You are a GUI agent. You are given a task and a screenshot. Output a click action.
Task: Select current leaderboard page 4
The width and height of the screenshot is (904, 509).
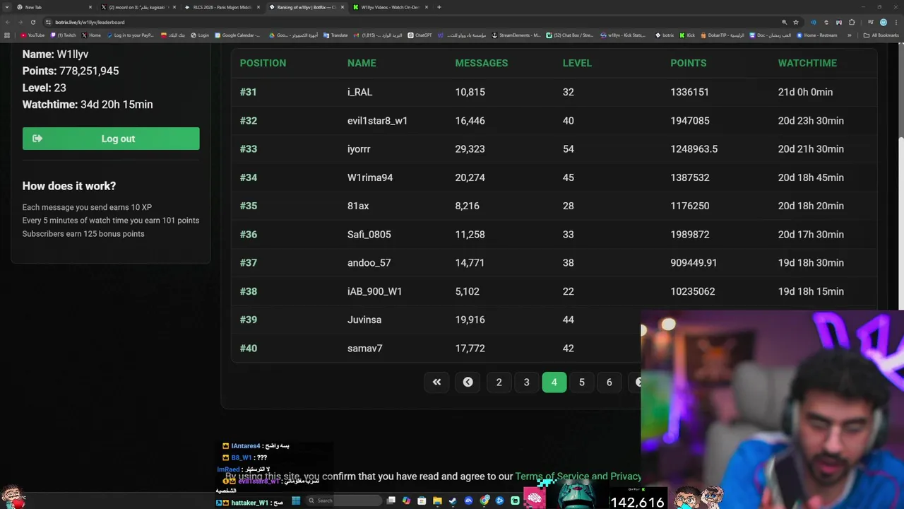[x=554, y=382]
